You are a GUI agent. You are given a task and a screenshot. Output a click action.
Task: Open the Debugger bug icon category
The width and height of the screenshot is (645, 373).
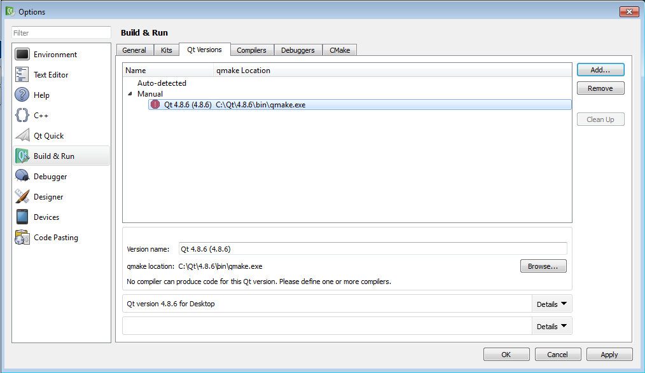pyautogui.click(x=22, y=176)
